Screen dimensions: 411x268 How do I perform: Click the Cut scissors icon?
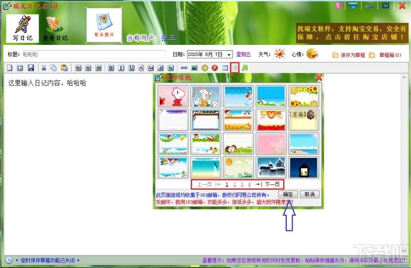click(x=44, y=68)
